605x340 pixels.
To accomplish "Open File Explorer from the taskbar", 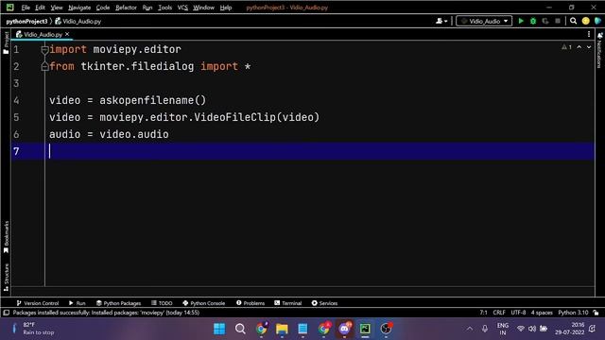I will [x=282, y=329].
